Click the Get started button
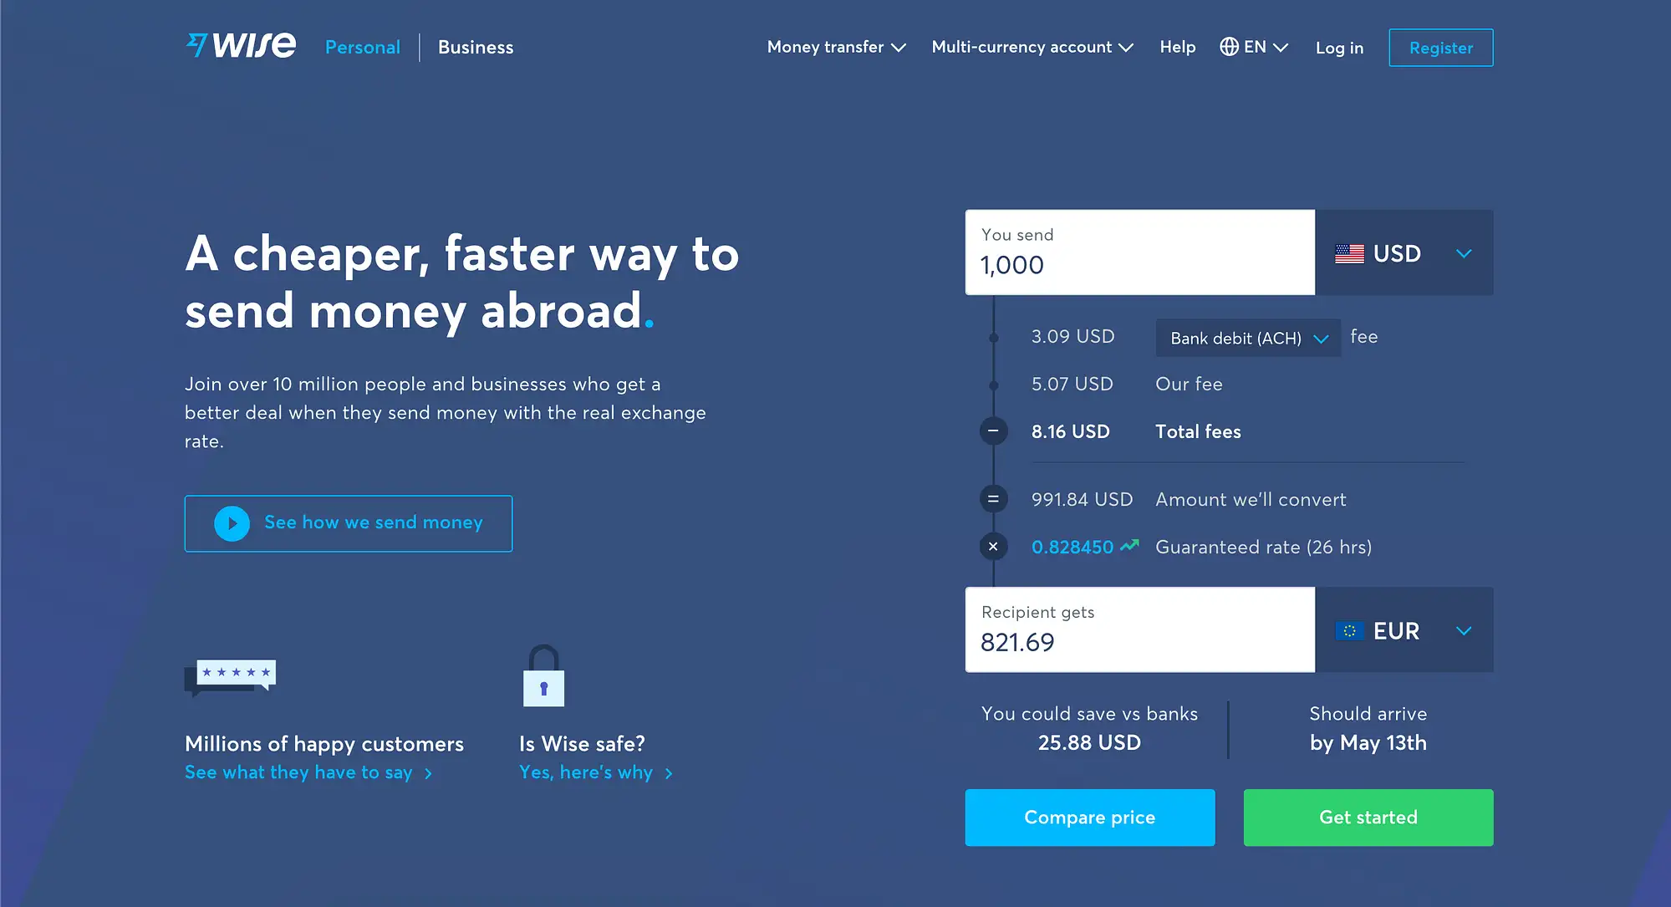1671x907 pixels. point(1368,818)
